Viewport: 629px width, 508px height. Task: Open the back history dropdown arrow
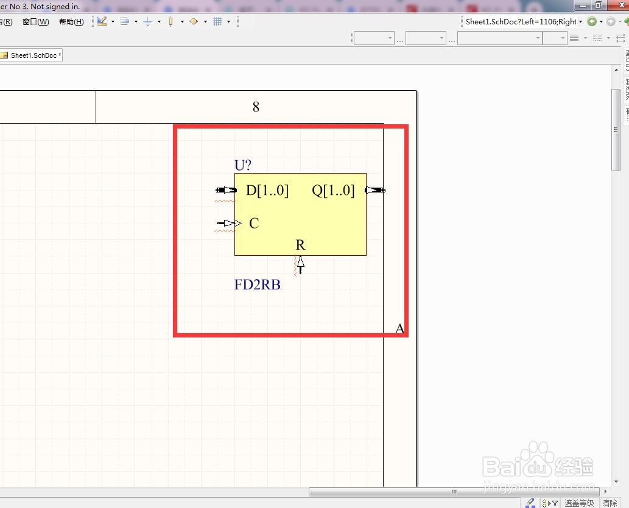[x=601, y=22]
